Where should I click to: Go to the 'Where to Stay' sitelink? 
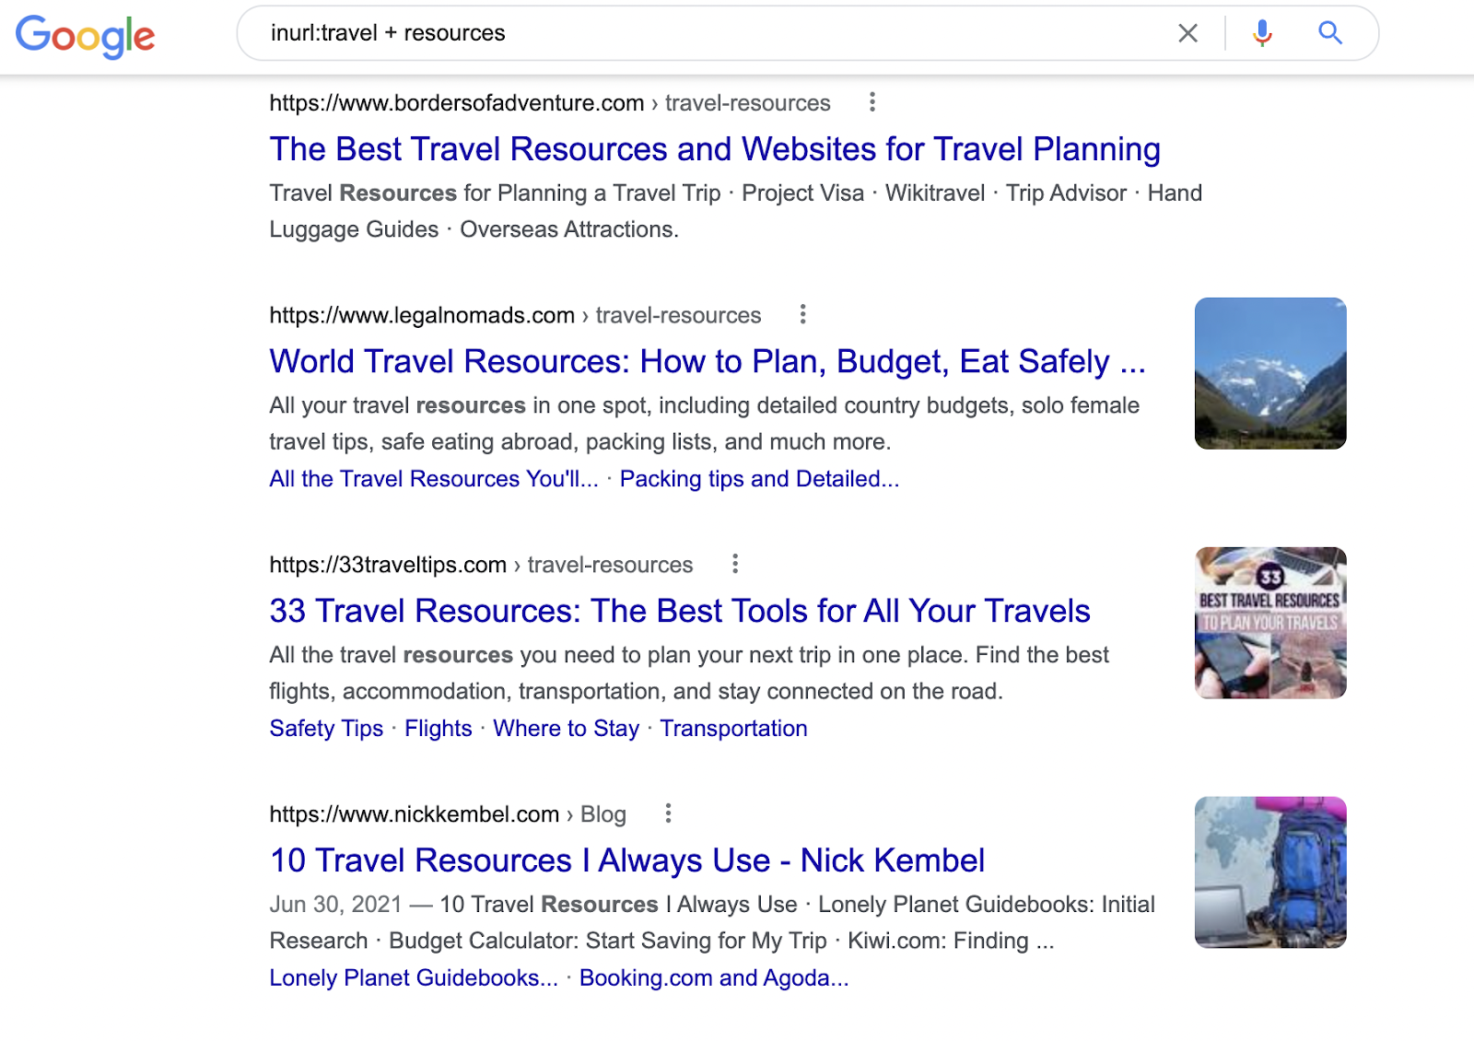[x=566, y=729]
